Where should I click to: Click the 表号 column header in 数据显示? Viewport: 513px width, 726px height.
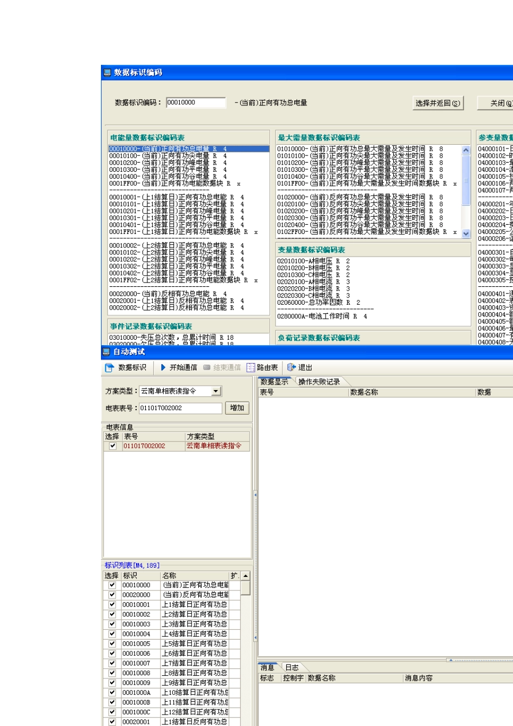pos(303,392)
